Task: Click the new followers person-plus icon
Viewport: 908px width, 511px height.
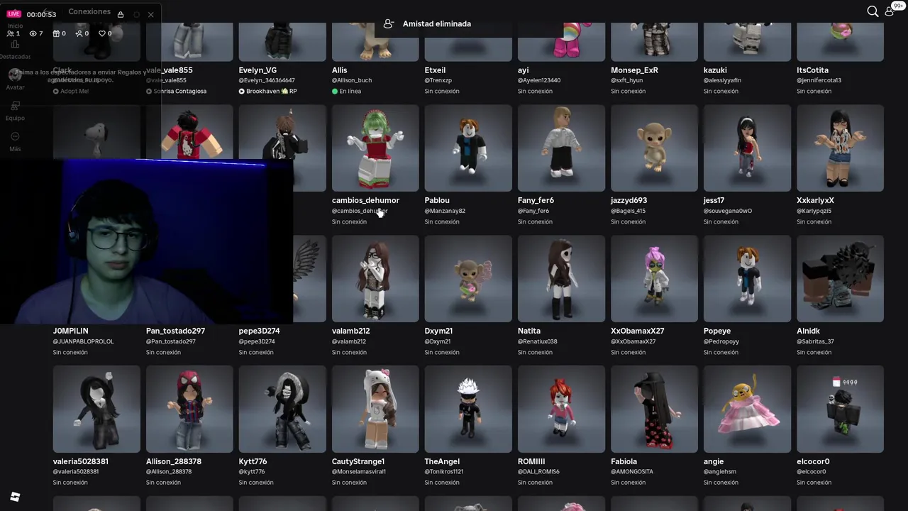Action: coord(79,33)
